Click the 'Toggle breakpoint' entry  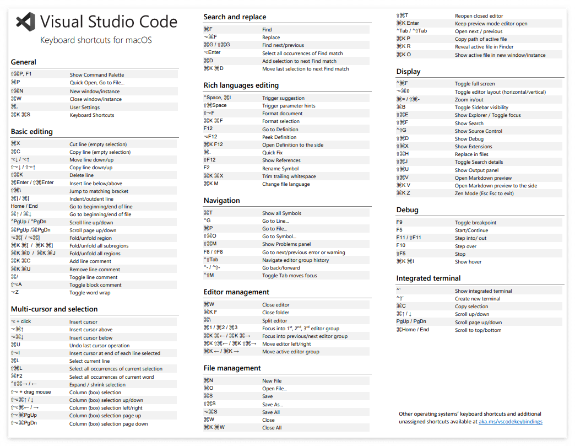pyautogui.click(x=475, y=223)
